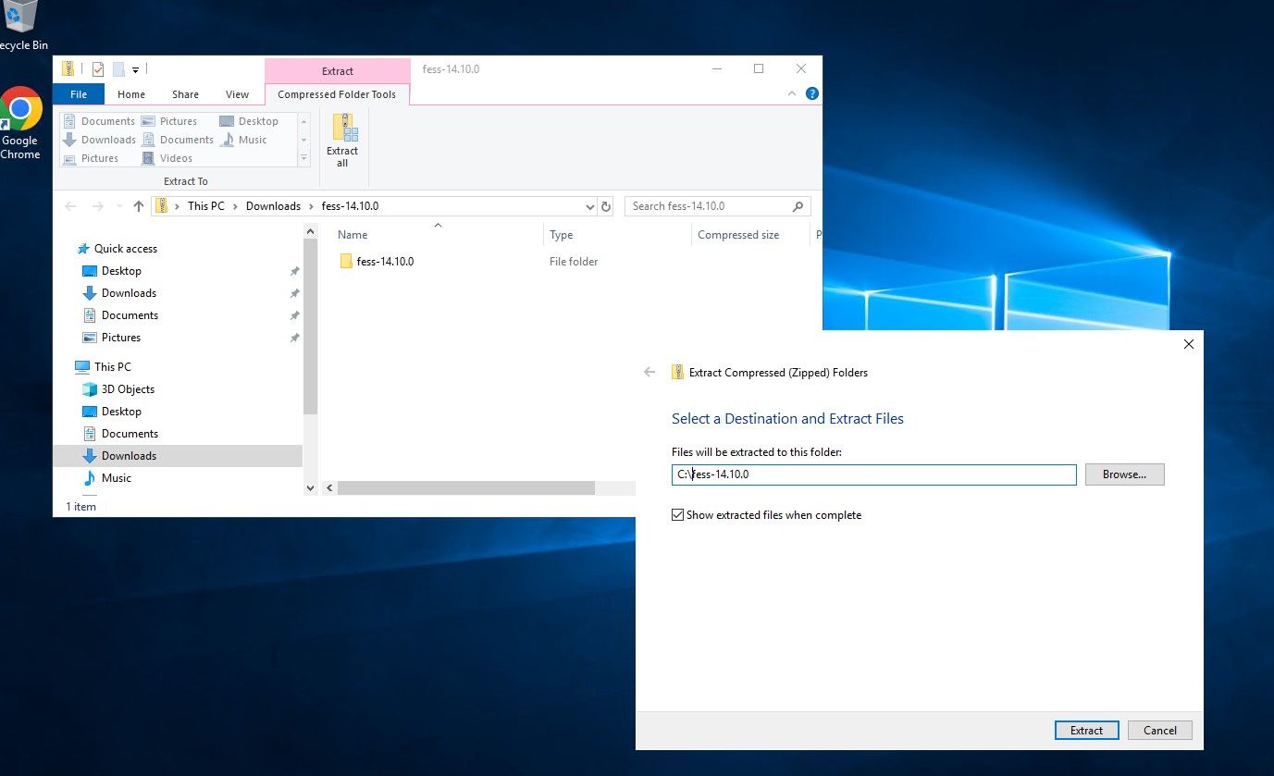Expand the address bar history dropdown

(590, 206)
